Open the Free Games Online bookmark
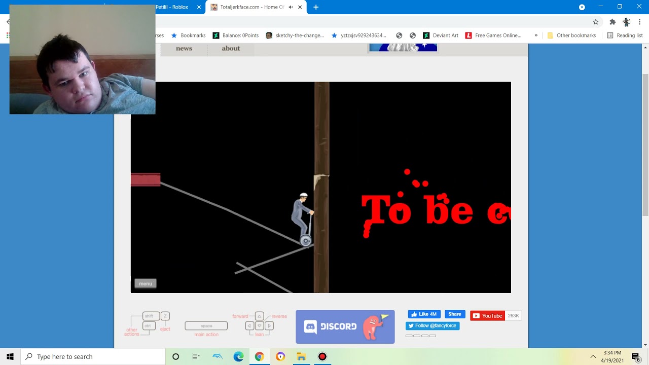Screen dimensions: 649x365 pyautogui.click(x=493, y=35)
